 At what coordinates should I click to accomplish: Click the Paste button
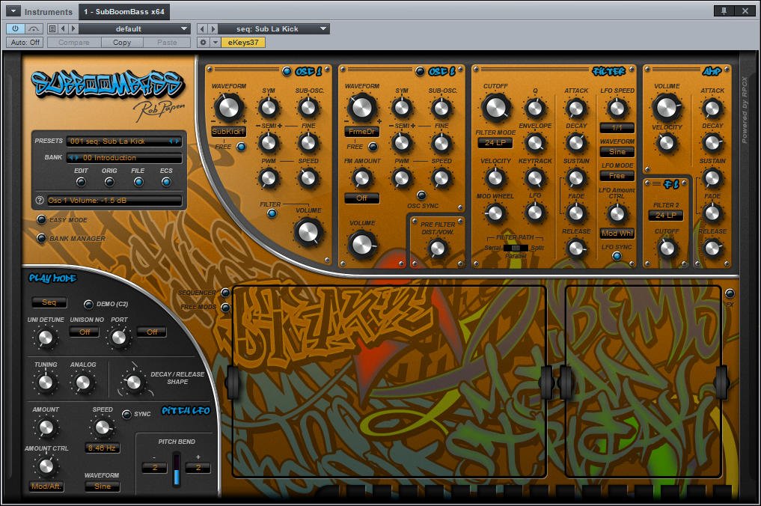pos(167,42)
